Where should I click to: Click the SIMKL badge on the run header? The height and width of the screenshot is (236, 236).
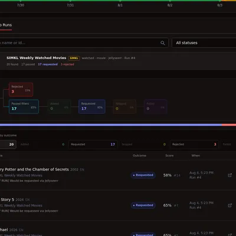74,58
